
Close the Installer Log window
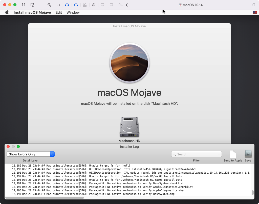[8, 147]
